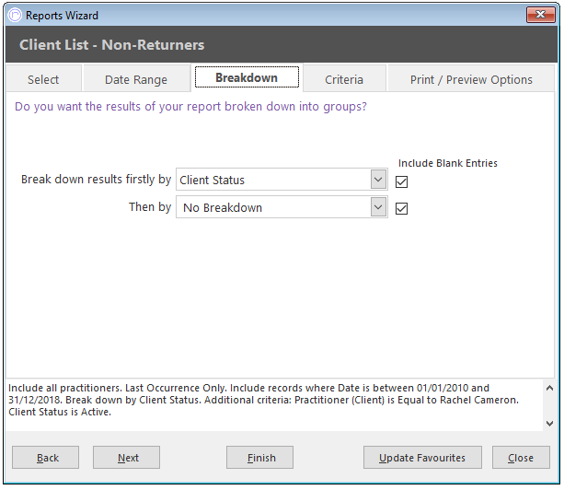Viewport: 564px width, 490px height.
Task: Click the 'Break down results firstly by' label
Action: pos(96,180)
